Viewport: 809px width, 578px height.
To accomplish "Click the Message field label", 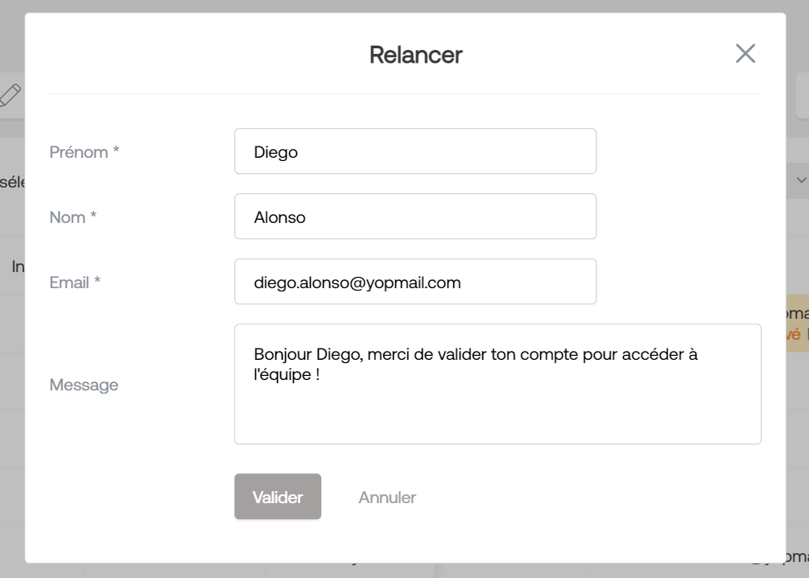I will (x=84, y=385).
